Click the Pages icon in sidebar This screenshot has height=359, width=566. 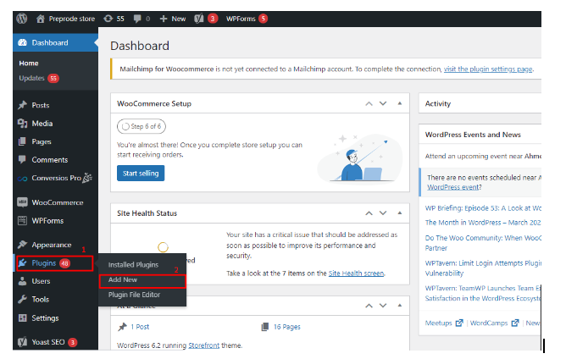pos(22,141)
